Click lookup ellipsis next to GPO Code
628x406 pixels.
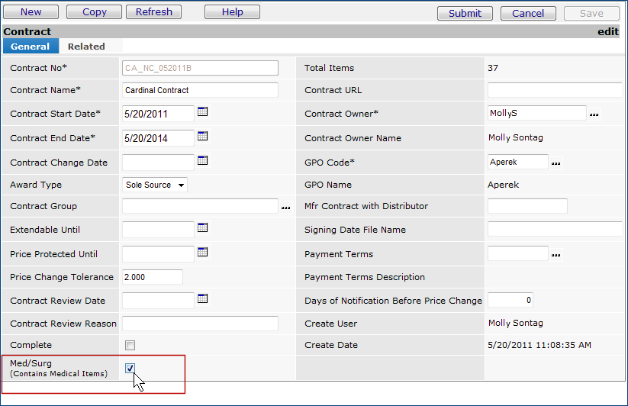point(556,163)
